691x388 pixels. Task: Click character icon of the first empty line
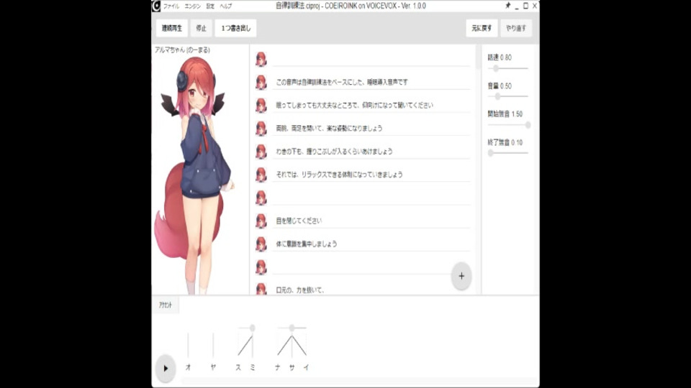(261, 59)
